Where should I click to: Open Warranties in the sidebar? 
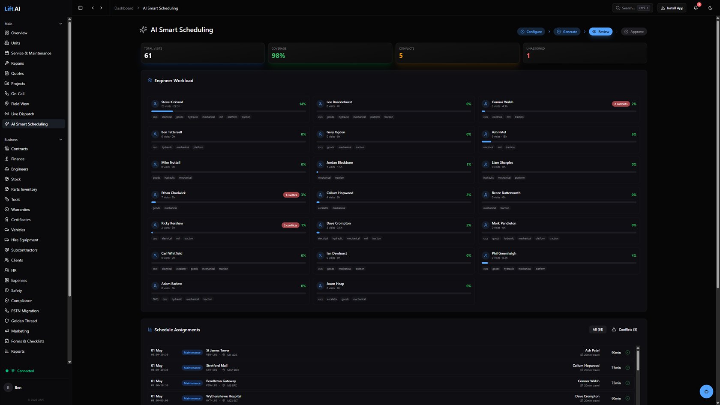[x=34, y=210]
